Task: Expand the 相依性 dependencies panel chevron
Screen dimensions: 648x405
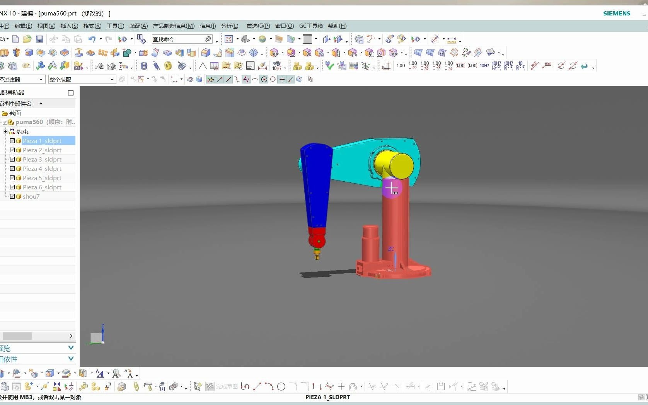Action: click(x=71, y=359)
